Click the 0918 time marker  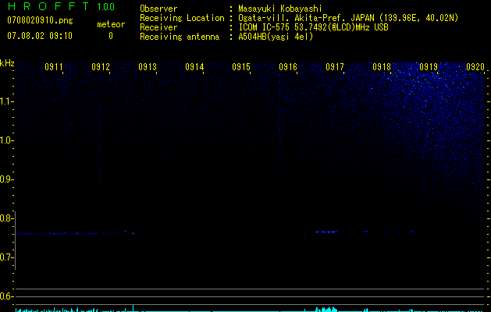pyautogui.click(x=382, y=67)
